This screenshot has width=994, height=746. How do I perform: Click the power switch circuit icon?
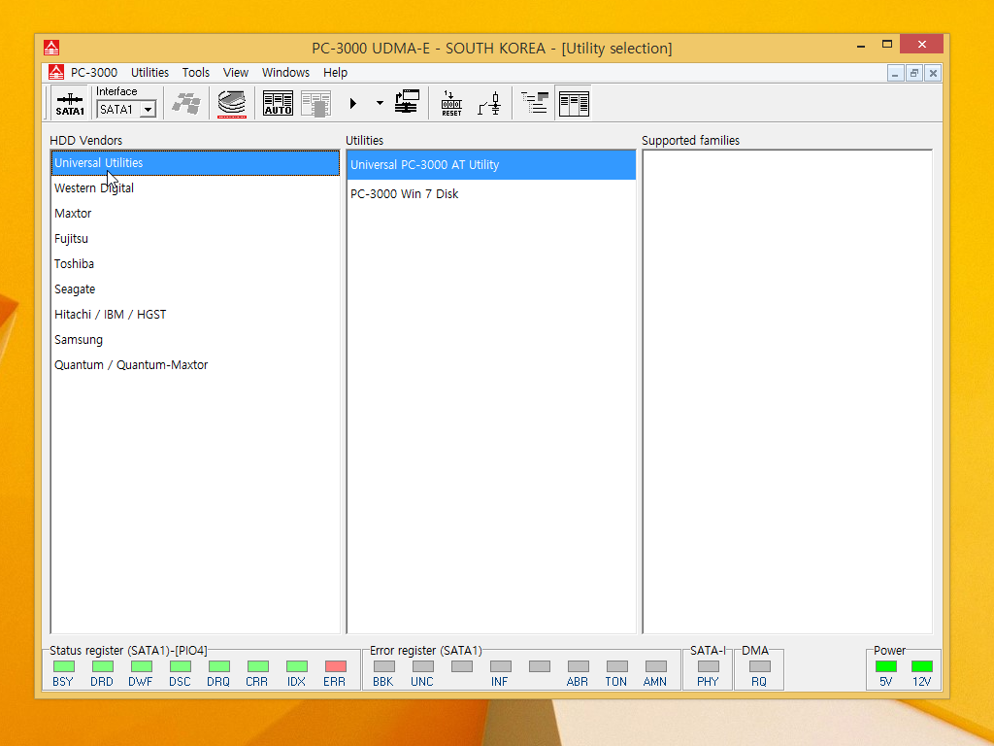pos(490,103)
